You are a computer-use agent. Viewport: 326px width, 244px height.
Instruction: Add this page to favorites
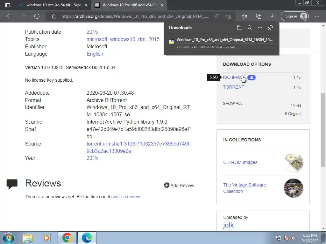(x=228, y=16)
